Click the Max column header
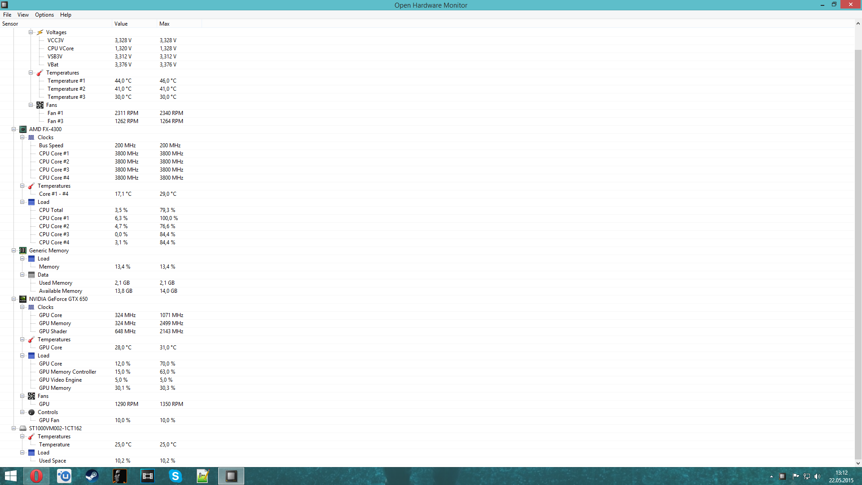Image resolution: width=862 pixels, height=485 pixels. (179, 24)
